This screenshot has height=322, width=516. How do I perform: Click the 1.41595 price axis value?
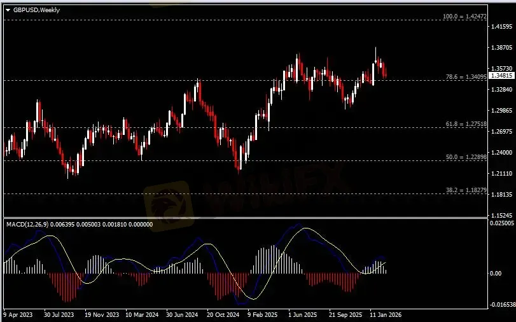pyautogui.click(x=502, y=27)
